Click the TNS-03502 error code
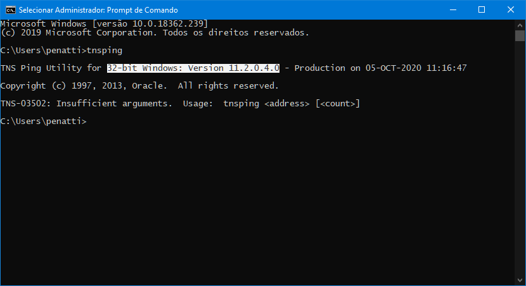 pyautogui.click(x=23, y=103)
